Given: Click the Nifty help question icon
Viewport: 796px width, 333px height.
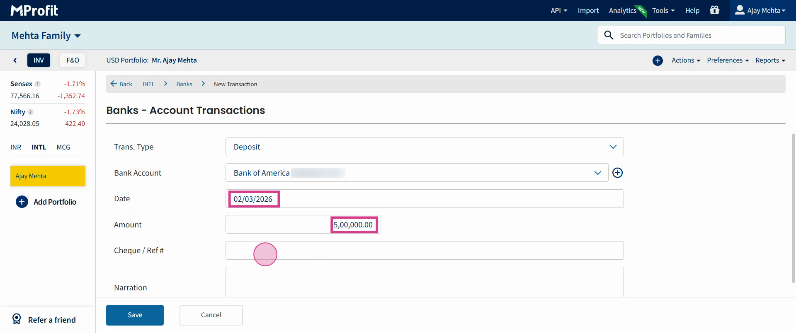Looking at the screenshot, I should (x=31, y=112).
